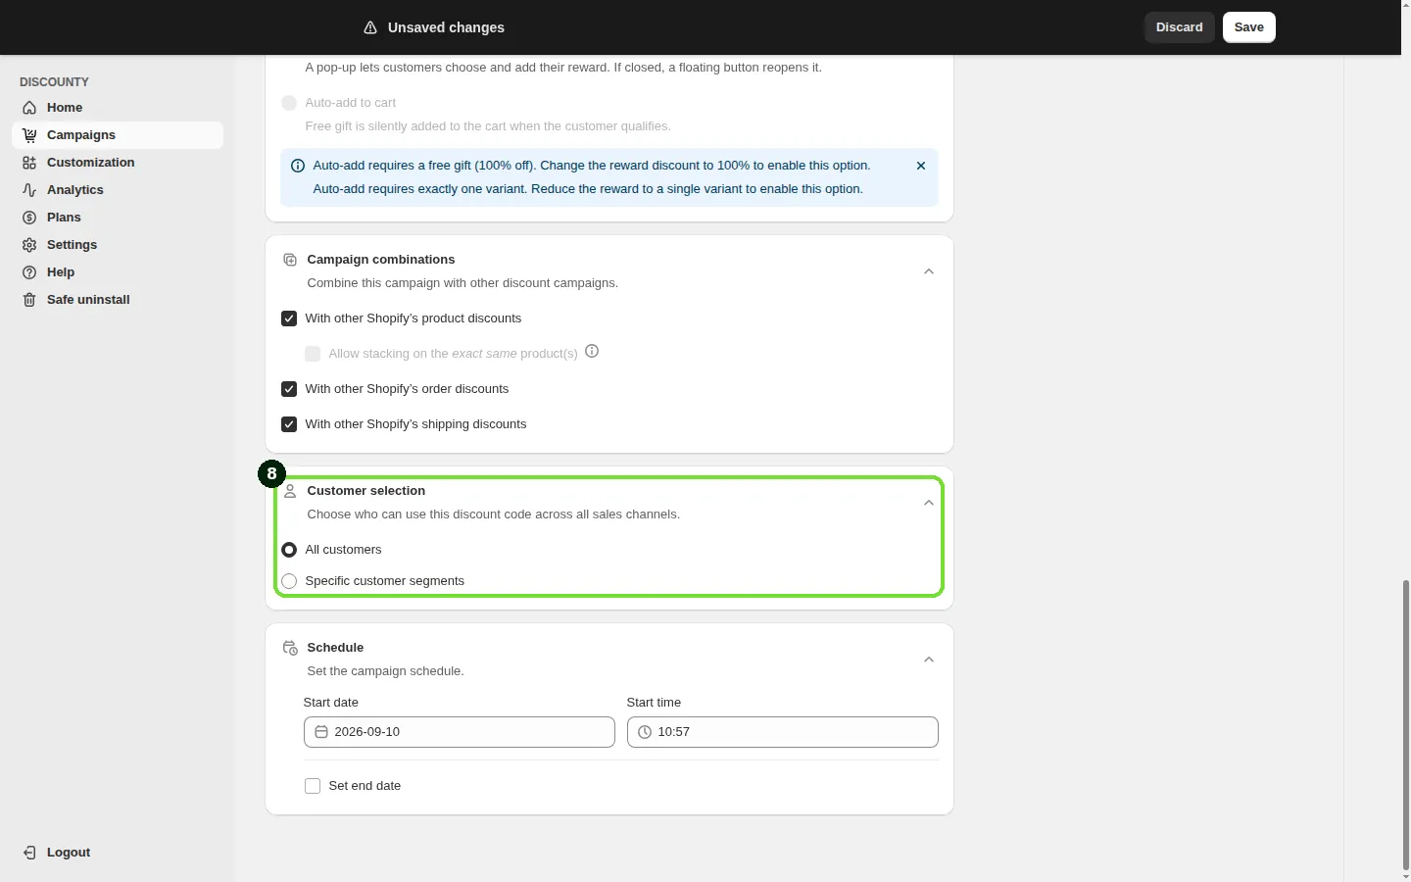Log out via Logout link
This screenshot has width=1411, height=882.
(x=118, y=853)
